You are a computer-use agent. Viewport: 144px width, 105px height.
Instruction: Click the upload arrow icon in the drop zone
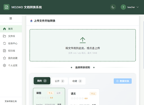click(83, 40)
